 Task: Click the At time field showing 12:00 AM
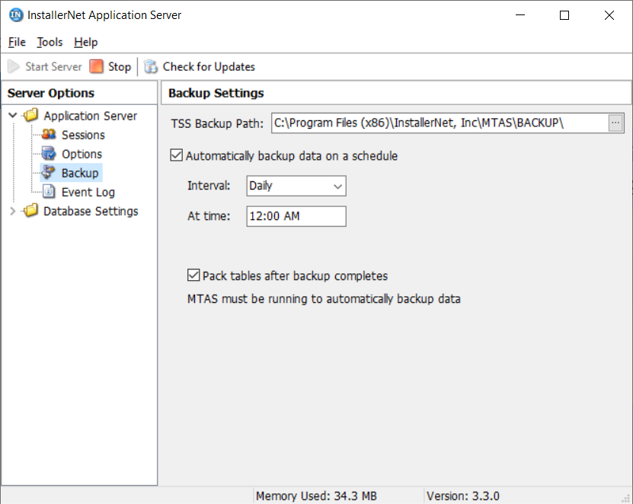pyautogui.click(x=296, y=216)
